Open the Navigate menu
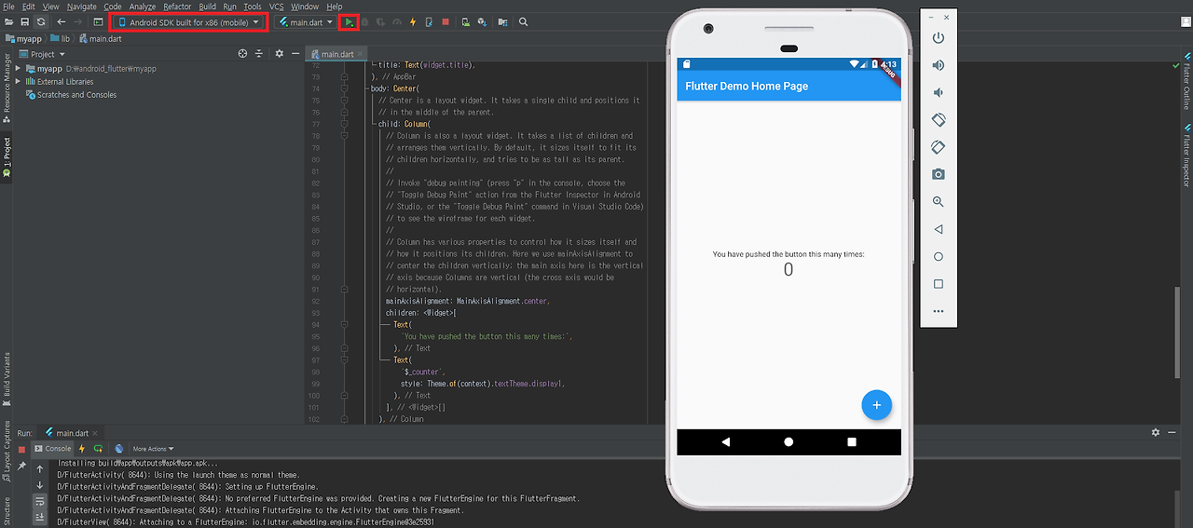The width and height of the screenshot is (1193, 528). pyautogui.click(x=81, y=7)
